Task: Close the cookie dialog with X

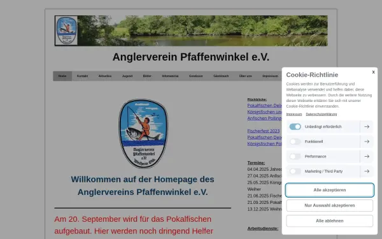Action: 373,72
